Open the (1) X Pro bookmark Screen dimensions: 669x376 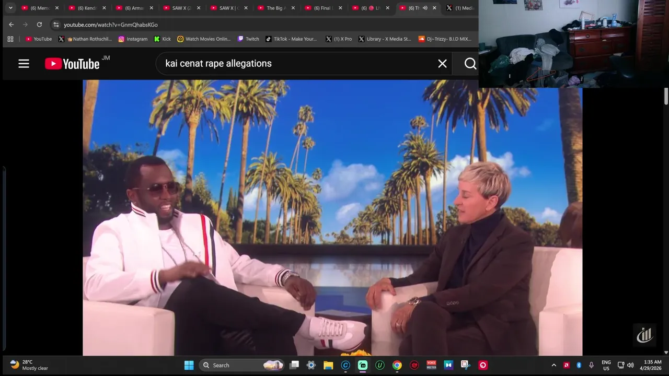(x=339, y=39)
